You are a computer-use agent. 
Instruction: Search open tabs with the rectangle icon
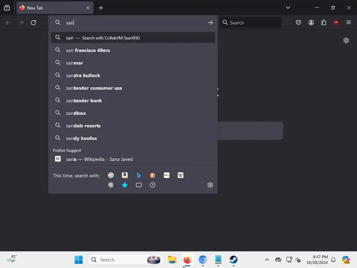(x=139, y=185)
